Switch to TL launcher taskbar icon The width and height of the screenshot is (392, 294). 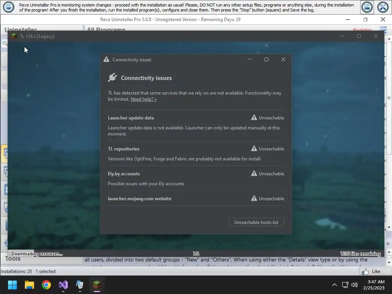coord(97,285)
